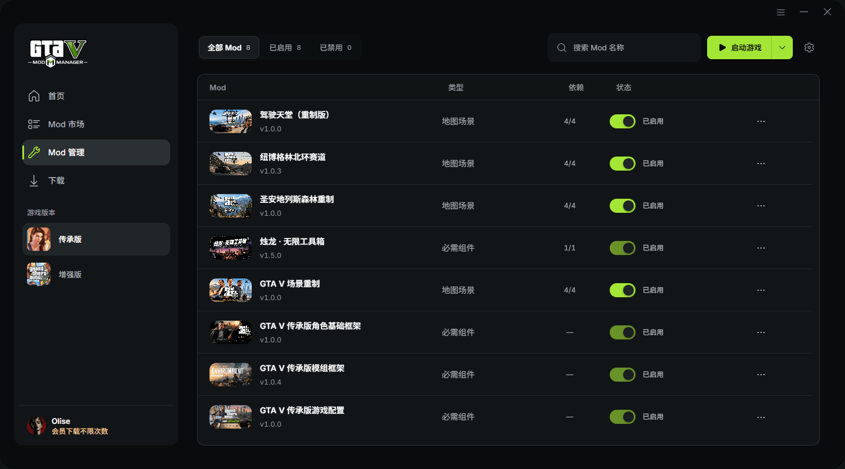Select the 增强版 game version

tap(96, 274)
